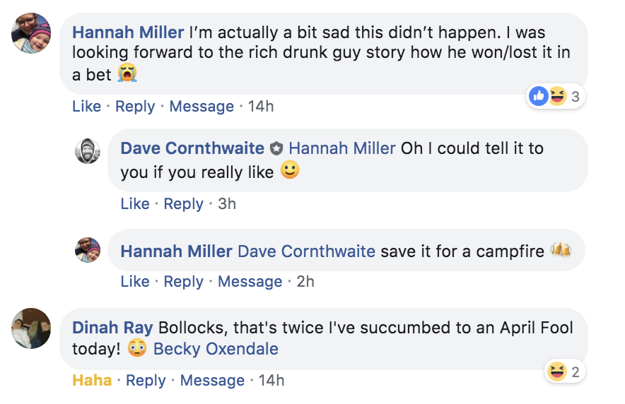Toggle the Haha reaction on Dinah's comment
This screenshot has height=404, width=625.
pyautogui.click(x=92, y=381)
